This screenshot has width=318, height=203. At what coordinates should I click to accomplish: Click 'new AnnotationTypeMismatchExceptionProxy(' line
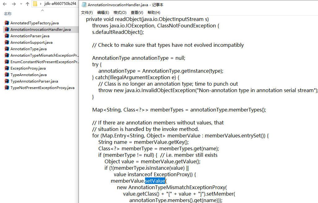172,187
